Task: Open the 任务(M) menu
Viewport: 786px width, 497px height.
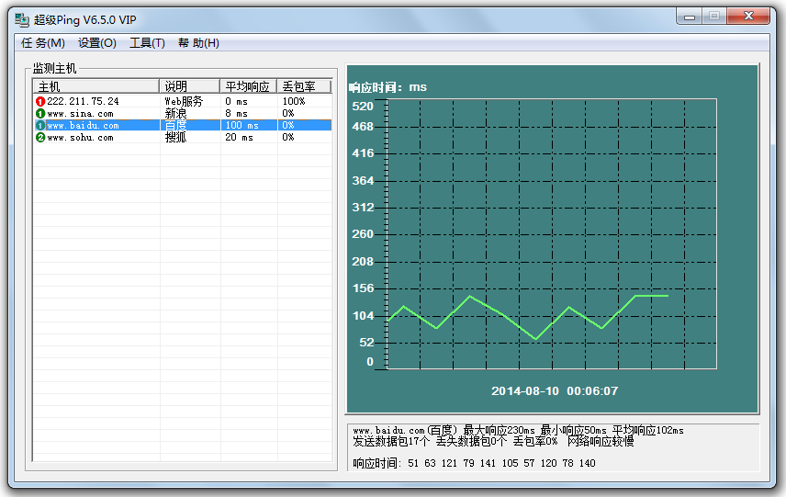Action: (x=43, y=43)
